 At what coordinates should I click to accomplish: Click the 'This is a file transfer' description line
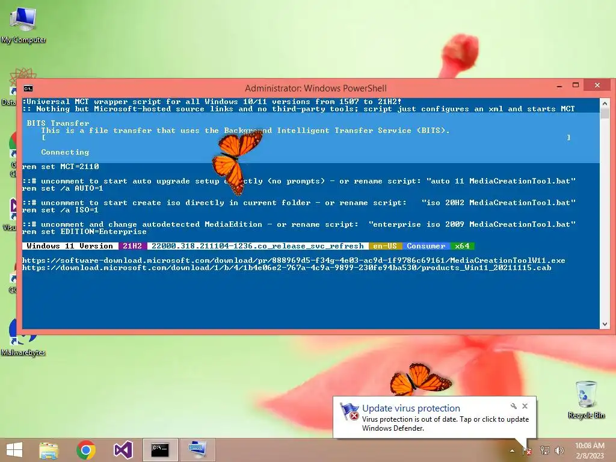tap(245, 131)
